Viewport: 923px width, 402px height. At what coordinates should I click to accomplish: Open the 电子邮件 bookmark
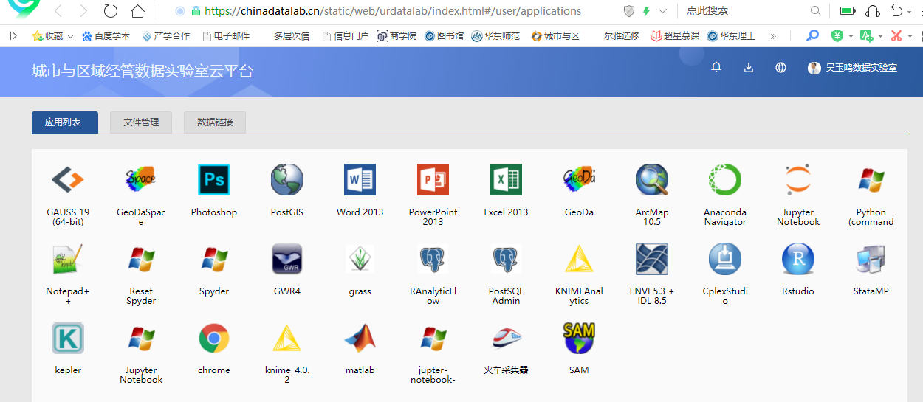point(226,35)
